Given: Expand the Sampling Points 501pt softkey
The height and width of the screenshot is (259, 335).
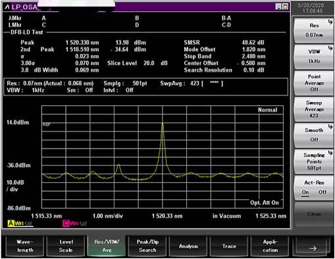Looking at the screenshot, I should pos(314,162).
